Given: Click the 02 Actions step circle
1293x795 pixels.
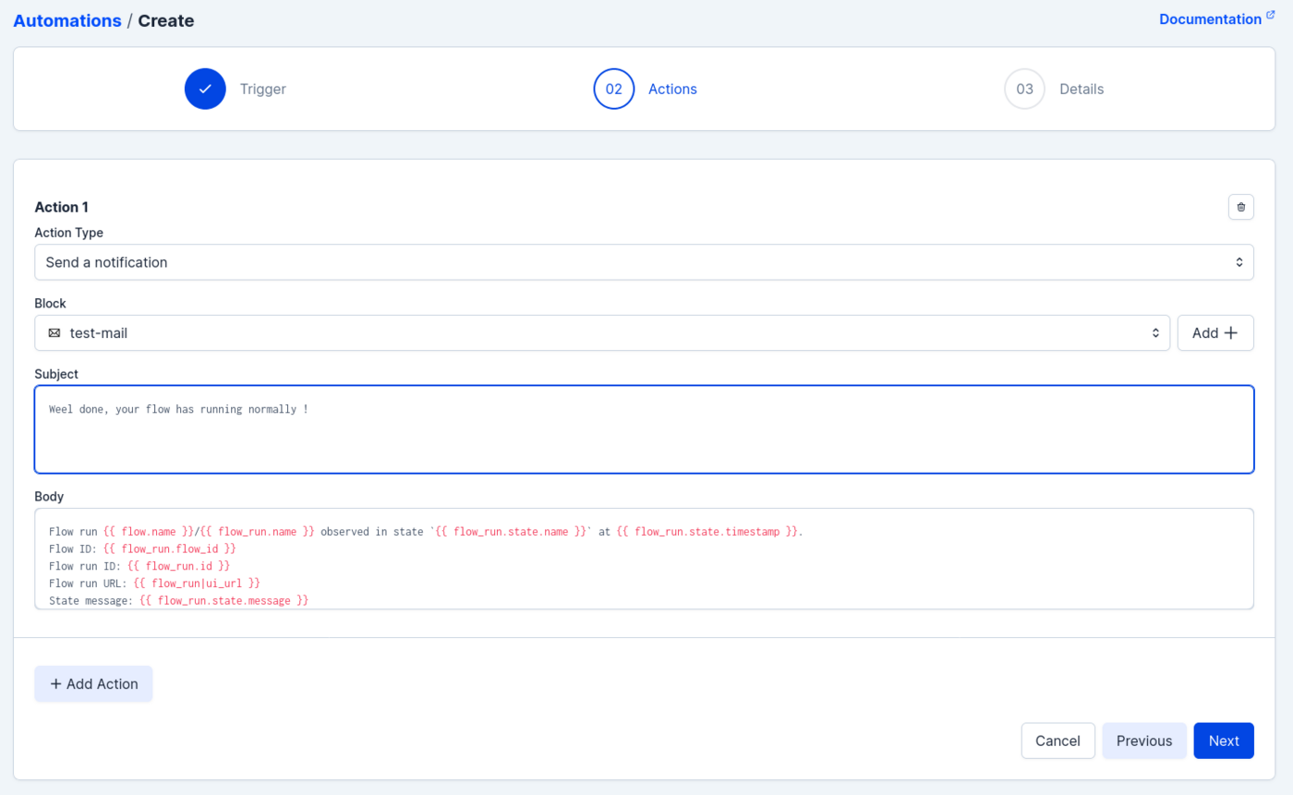Looking at the screenshot, I should (614, 90).
